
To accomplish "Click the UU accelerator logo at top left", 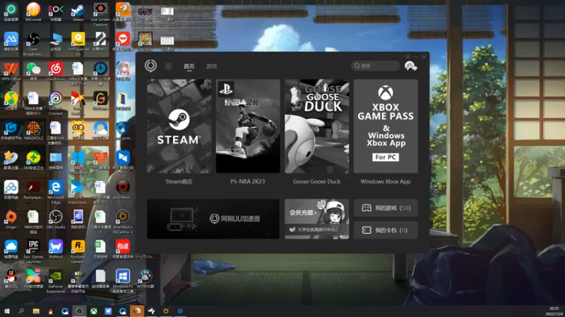I will (x=150, y=66).
